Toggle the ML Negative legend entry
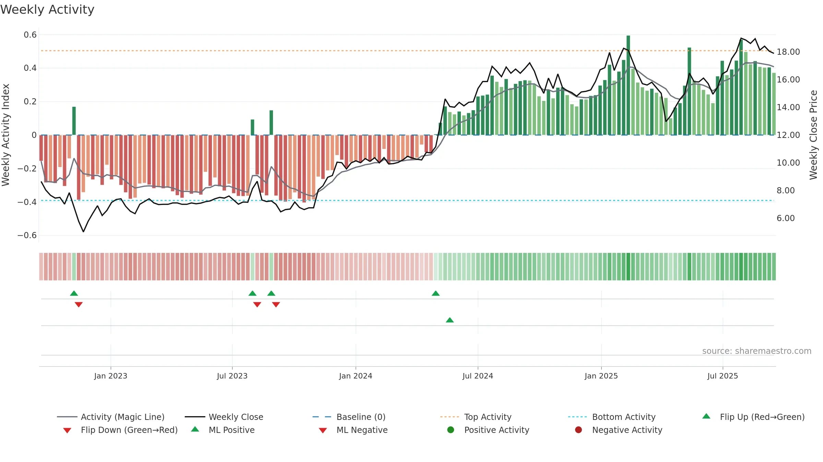Viewport: 823px width, 462px height. point(353,430)
